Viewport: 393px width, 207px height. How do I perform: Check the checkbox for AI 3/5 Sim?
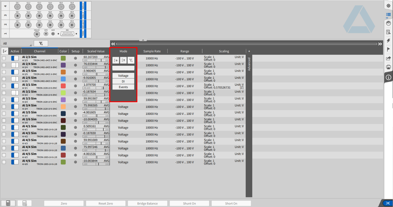point(4,114)
